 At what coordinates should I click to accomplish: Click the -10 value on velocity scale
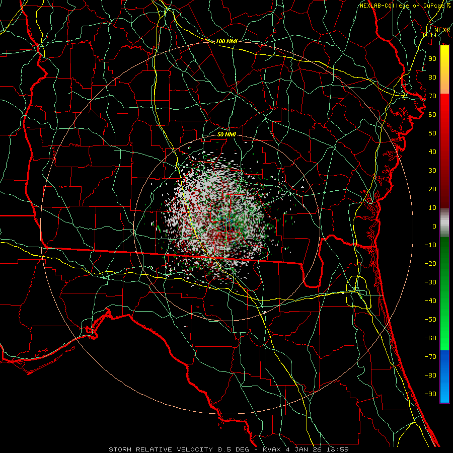(430, 245)
